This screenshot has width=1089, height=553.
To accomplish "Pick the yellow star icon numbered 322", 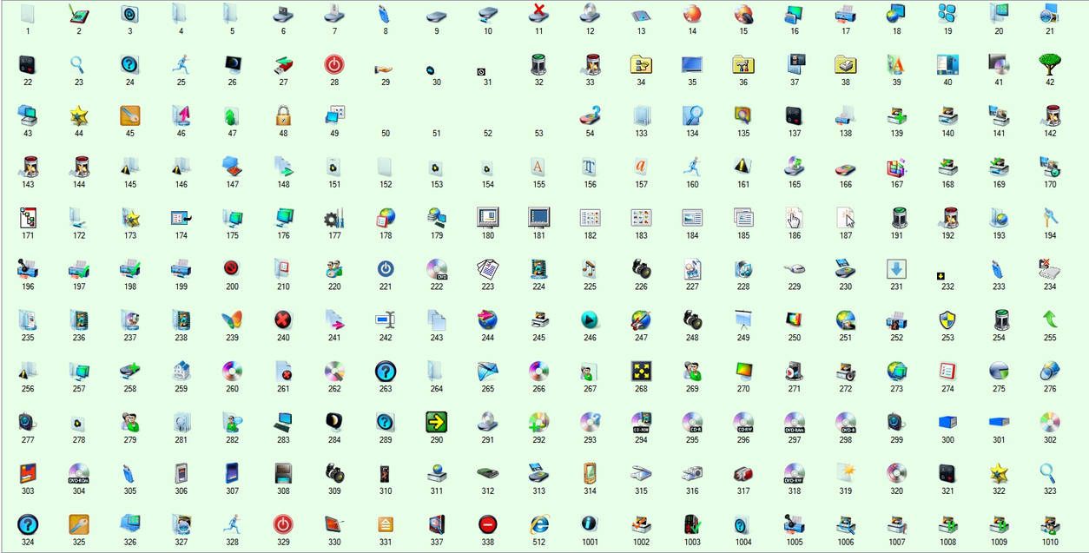I will coord(999,474).
